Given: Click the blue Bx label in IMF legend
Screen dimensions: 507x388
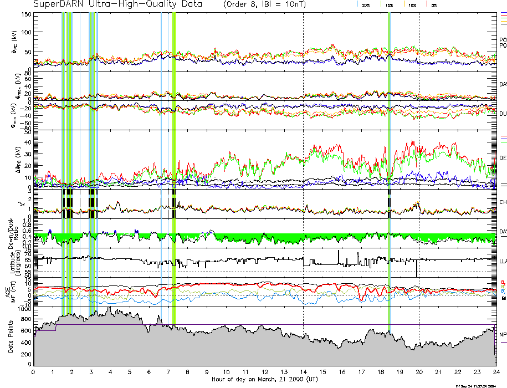Looking at the screenshot, I should 503,292.
